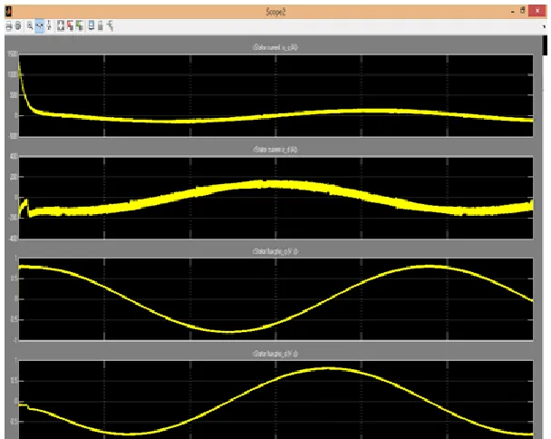Select the Zoom Y-axis tool
The width and height of the screenshot is (551, 439).
tap(49, 25)
